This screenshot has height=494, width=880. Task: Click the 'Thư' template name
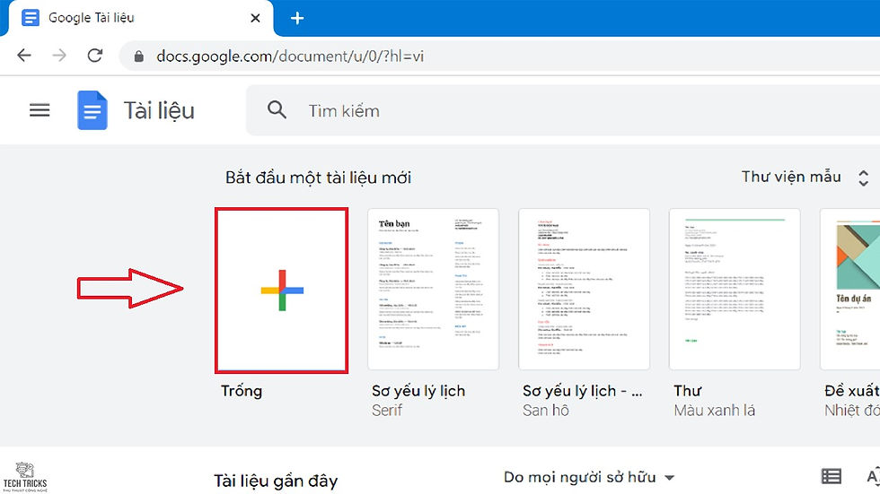click(x=688, y=391)
